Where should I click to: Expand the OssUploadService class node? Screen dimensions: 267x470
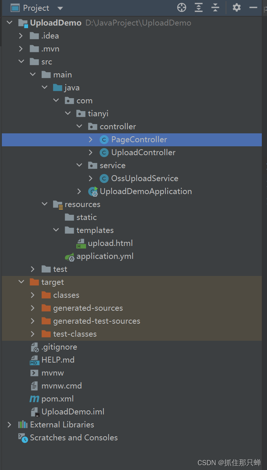click(91, 179)
